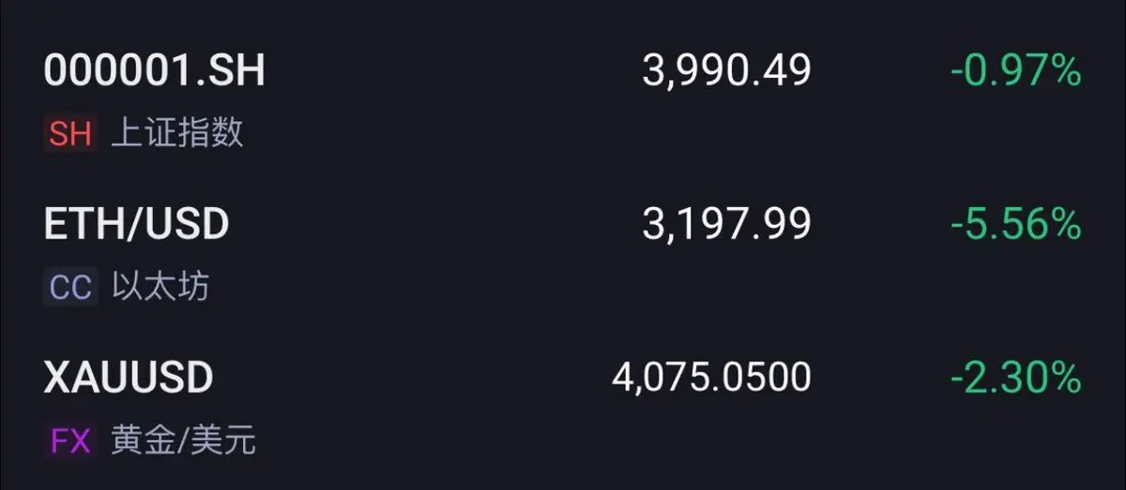Open the XAUUSD ticker symbol
The width and height of the screenshot is (1126, 490).
(x=129, y=378)
